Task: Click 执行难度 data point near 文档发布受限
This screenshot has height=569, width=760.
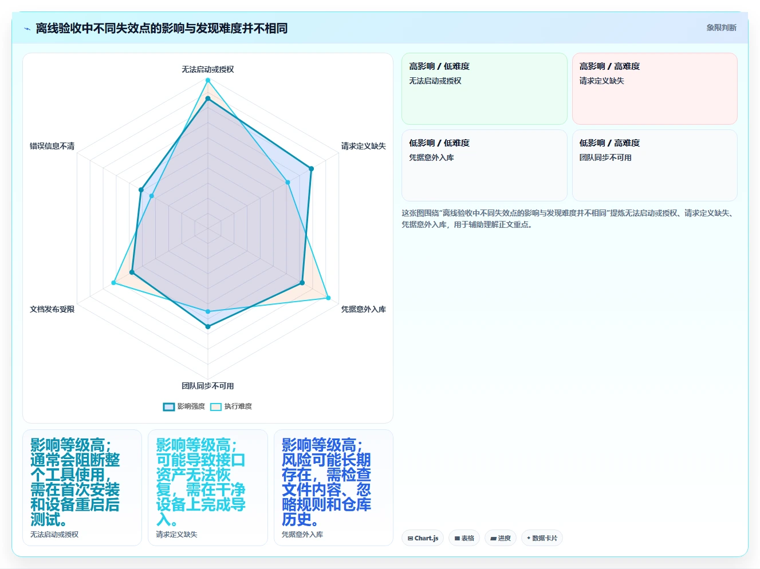Action: (x=114, y=283)
